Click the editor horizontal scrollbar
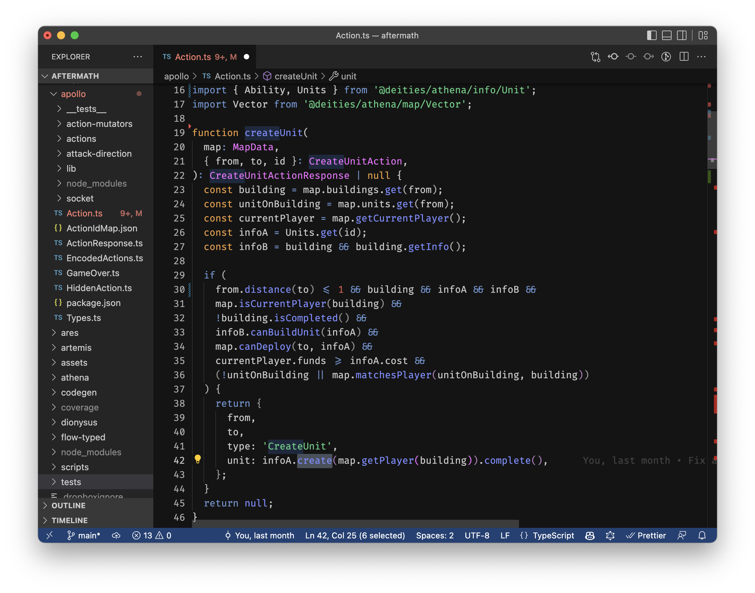This screenshot has width=755, height=593. click(x=355, y=523)
